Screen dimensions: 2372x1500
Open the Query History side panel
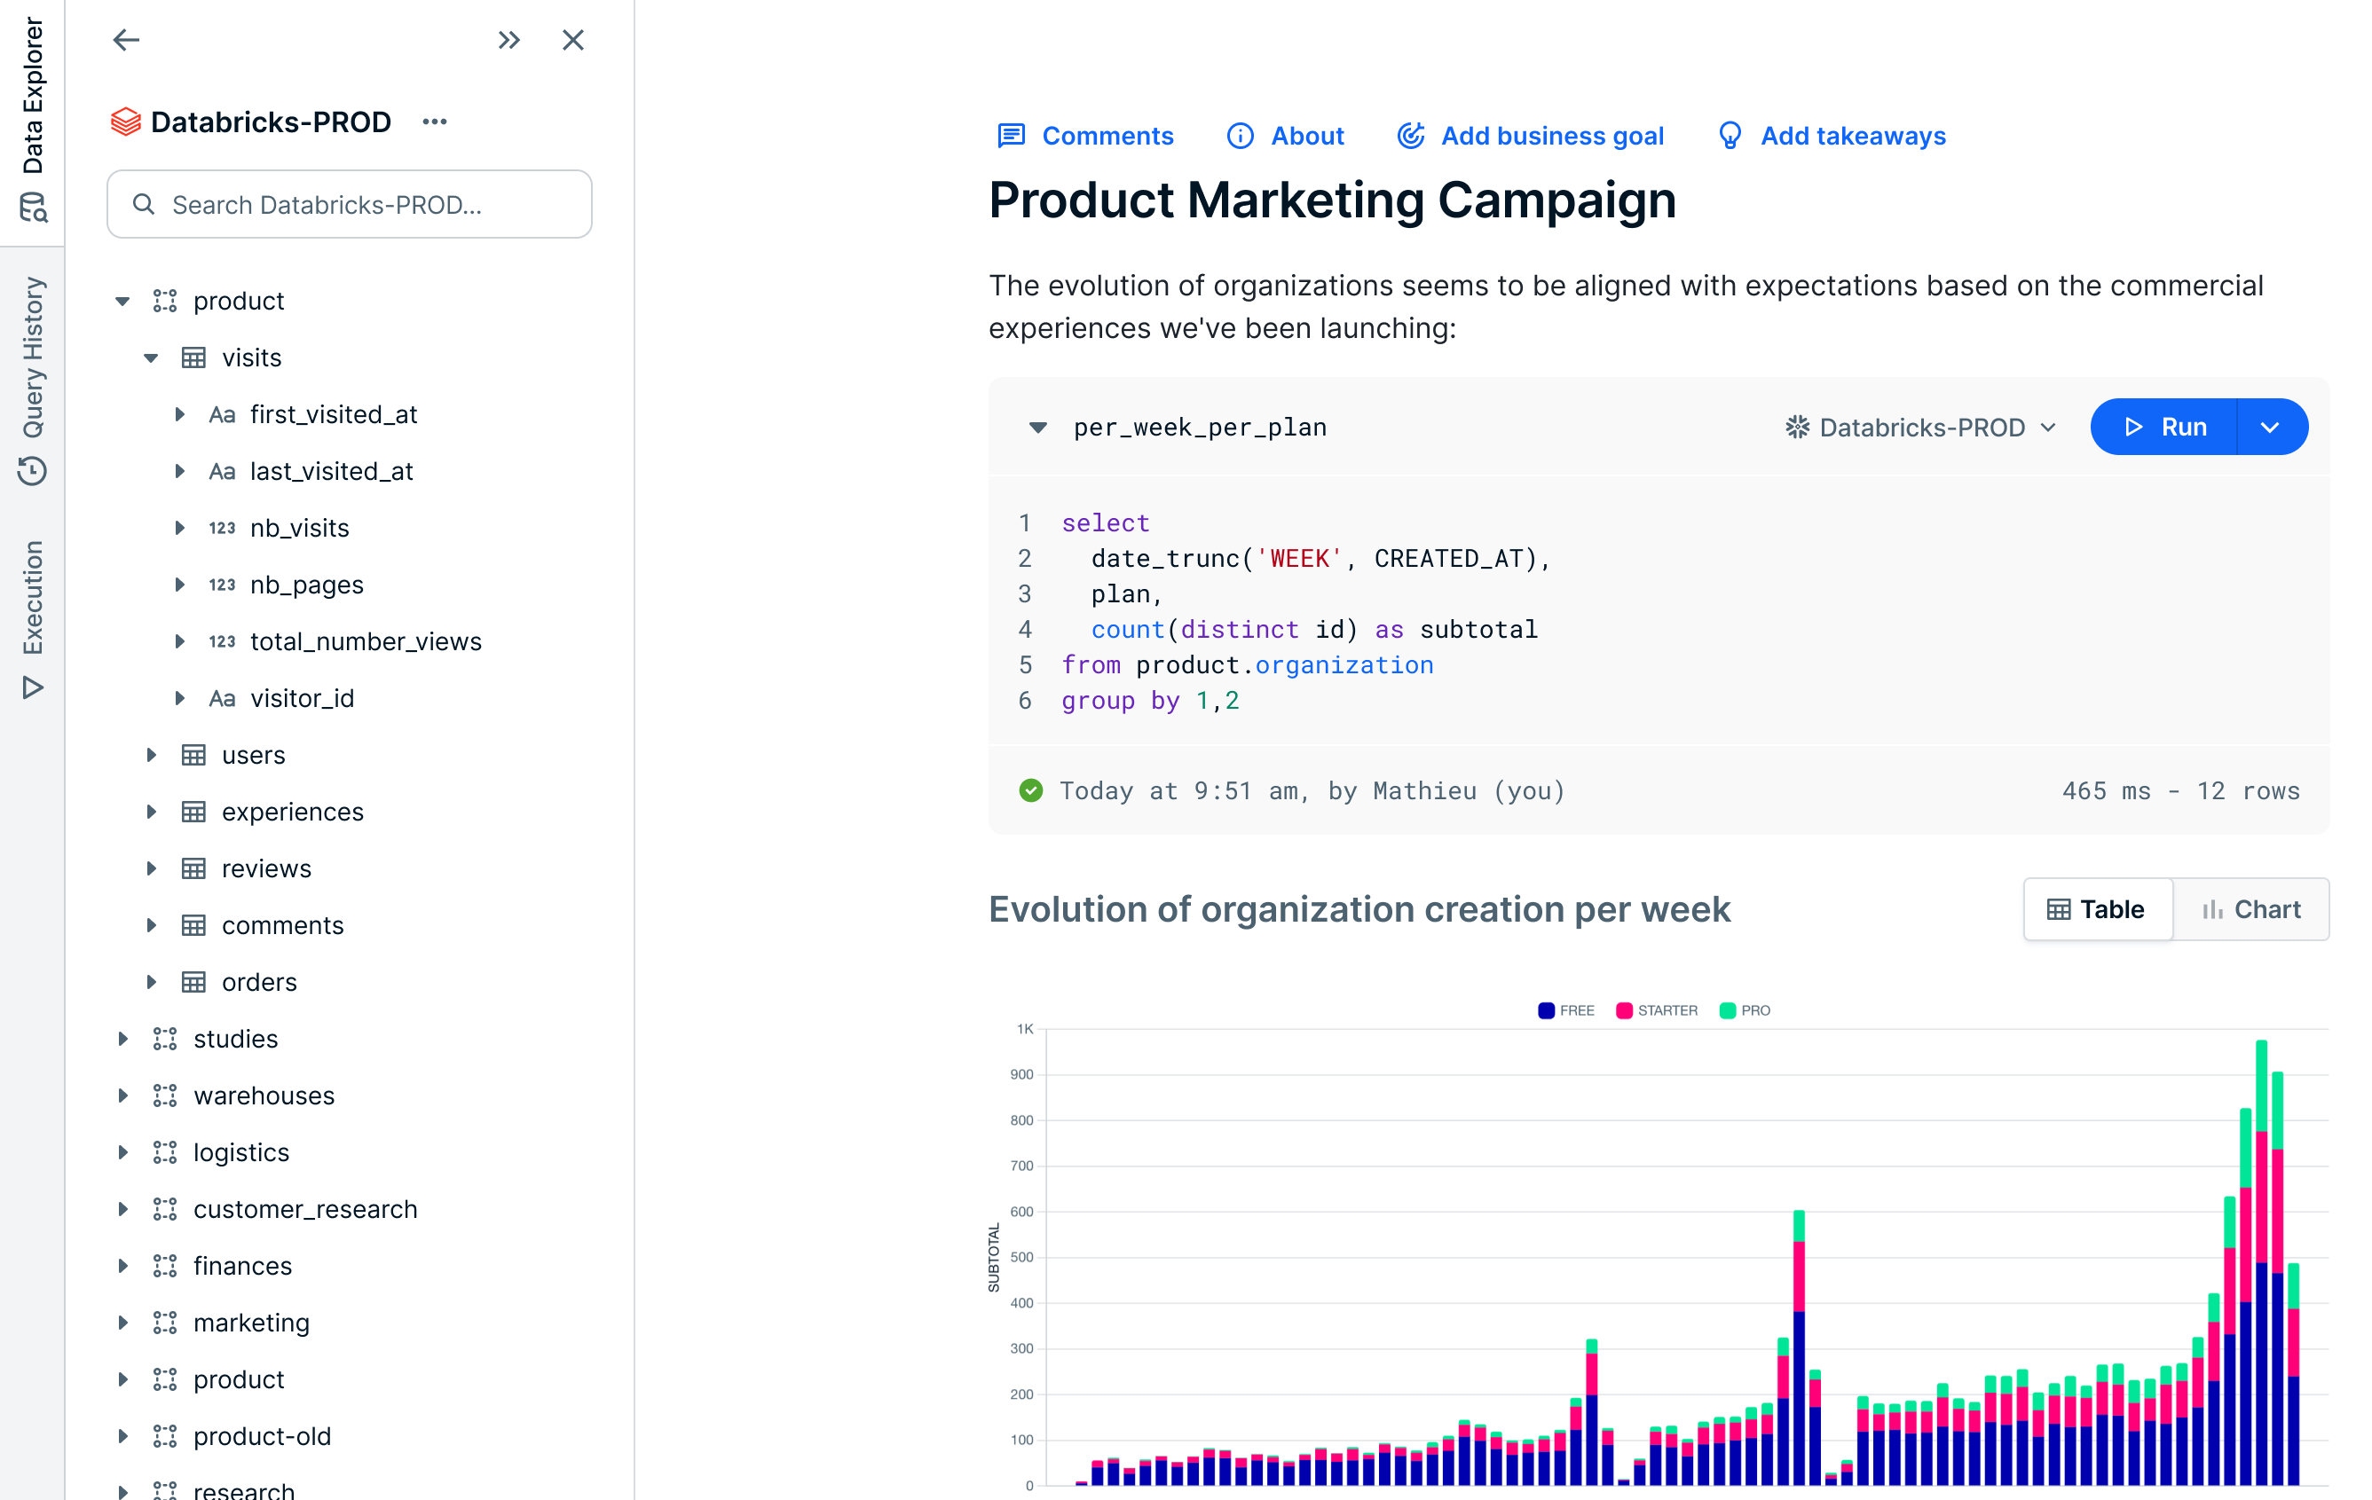[x=33, y=379]
